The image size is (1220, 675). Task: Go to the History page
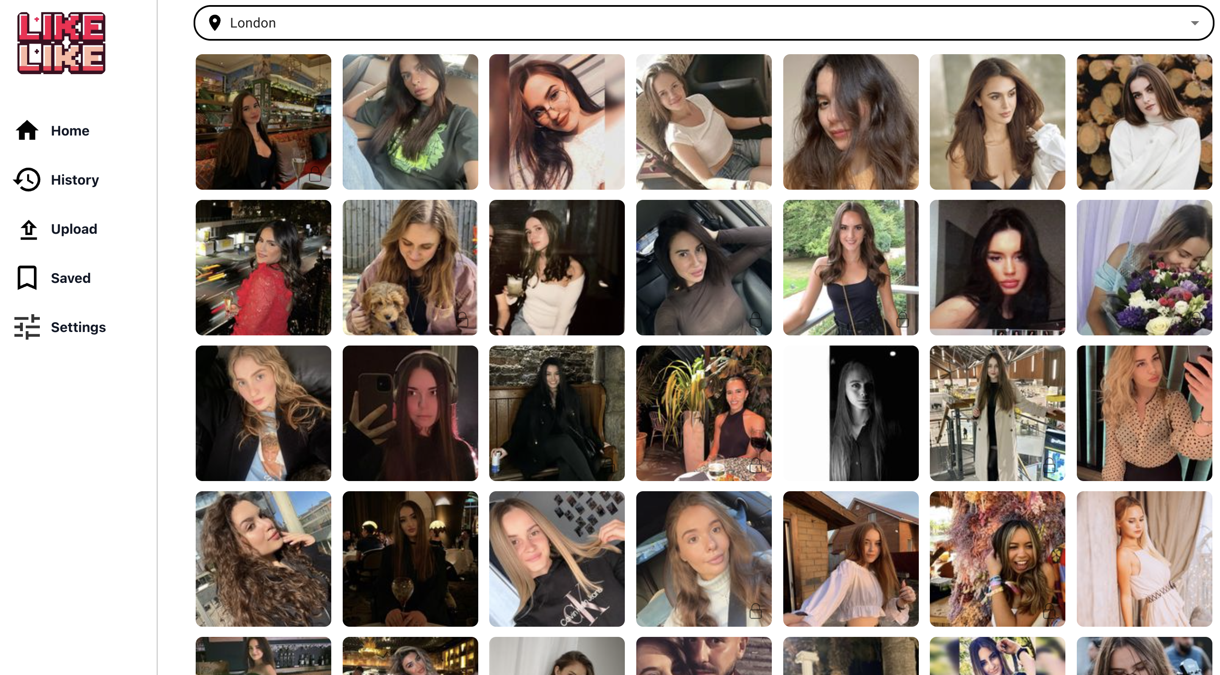point(75,180)
